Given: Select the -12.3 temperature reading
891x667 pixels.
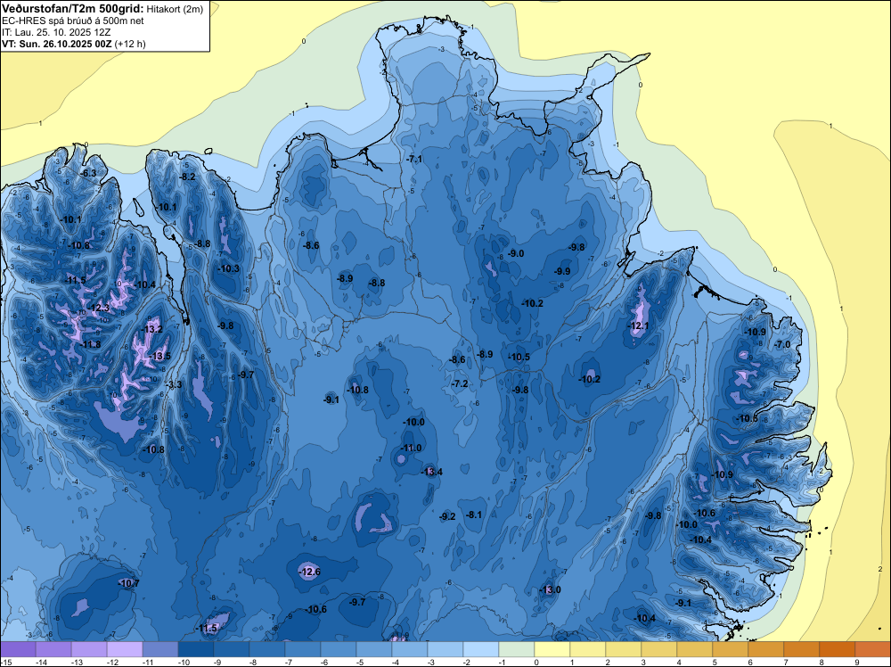Looking at the screenshot, I should coord(98,309).
